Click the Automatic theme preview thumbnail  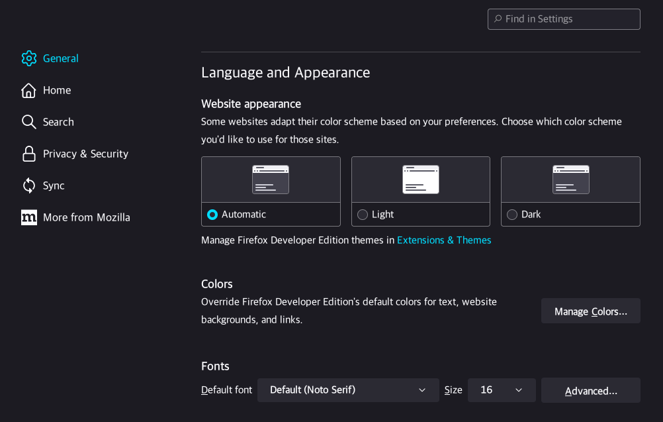click(271, 180)
